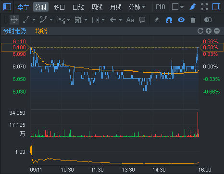Expand the arrow marker dropdown arrow
The width and height of the screenshot is (224, 174).
point(120,20)
